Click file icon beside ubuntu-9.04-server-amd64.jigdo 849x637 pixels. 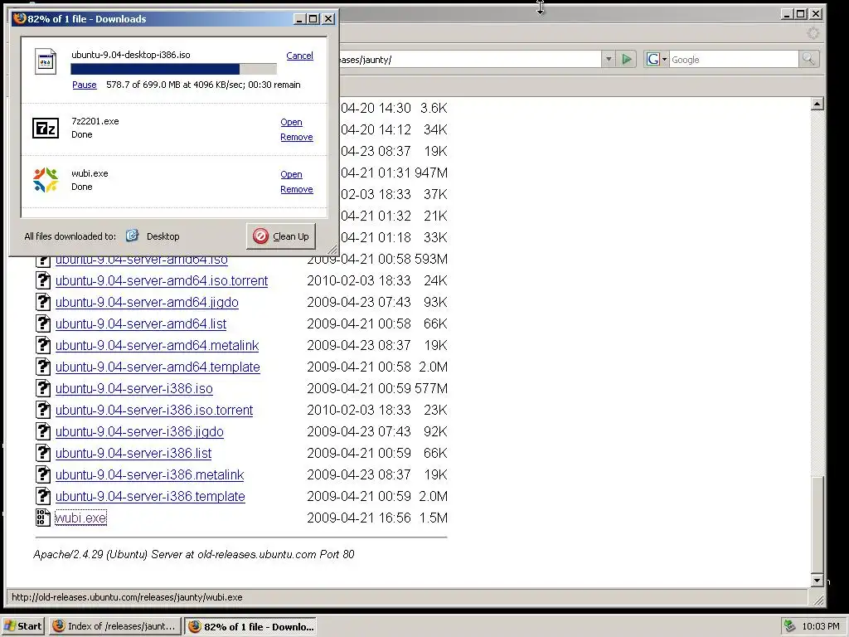pos(43,302)
